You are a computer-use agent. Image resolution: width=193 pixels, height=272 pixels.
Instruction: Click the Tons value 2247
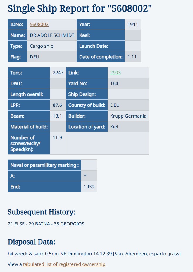coord(58,73)
